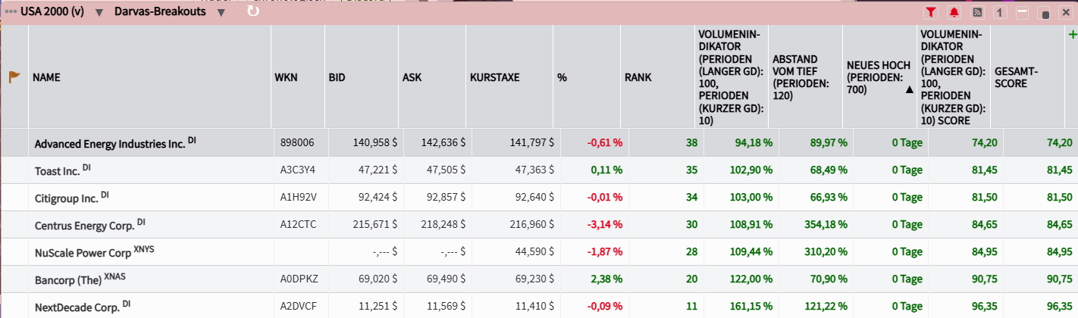The image size is (1078, 318).
Task: Click Abstand vom Tief 66,93 %
Action: 829,197
